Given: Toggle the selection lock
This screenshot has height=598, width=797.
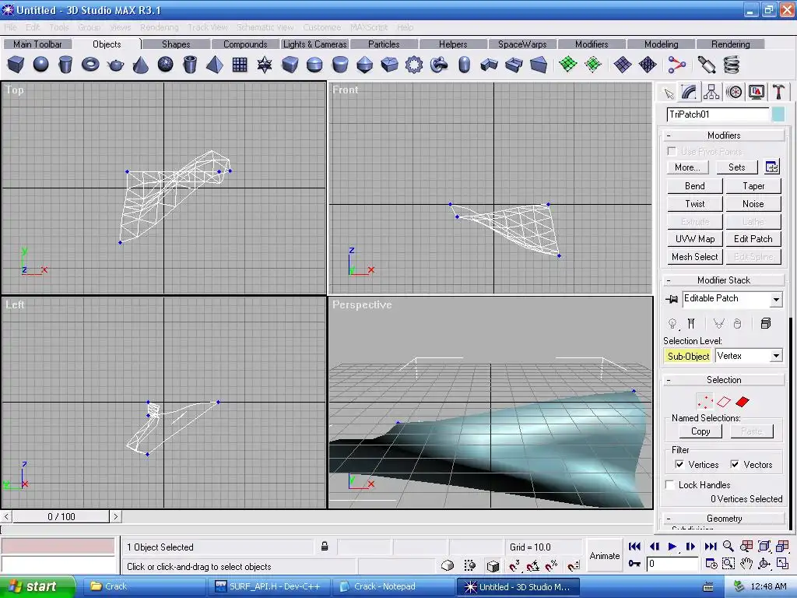Looking at the screenshot, I should pos(325,547).
